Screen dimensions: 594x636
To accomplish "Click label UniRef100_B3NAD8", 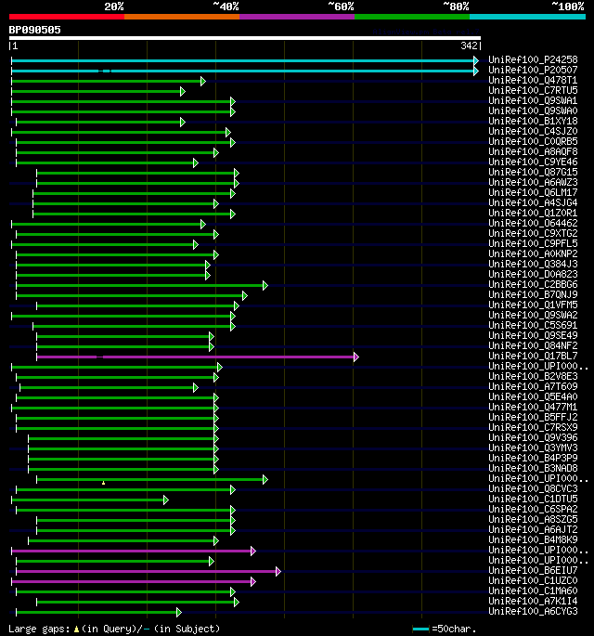I will pos(533,469).
